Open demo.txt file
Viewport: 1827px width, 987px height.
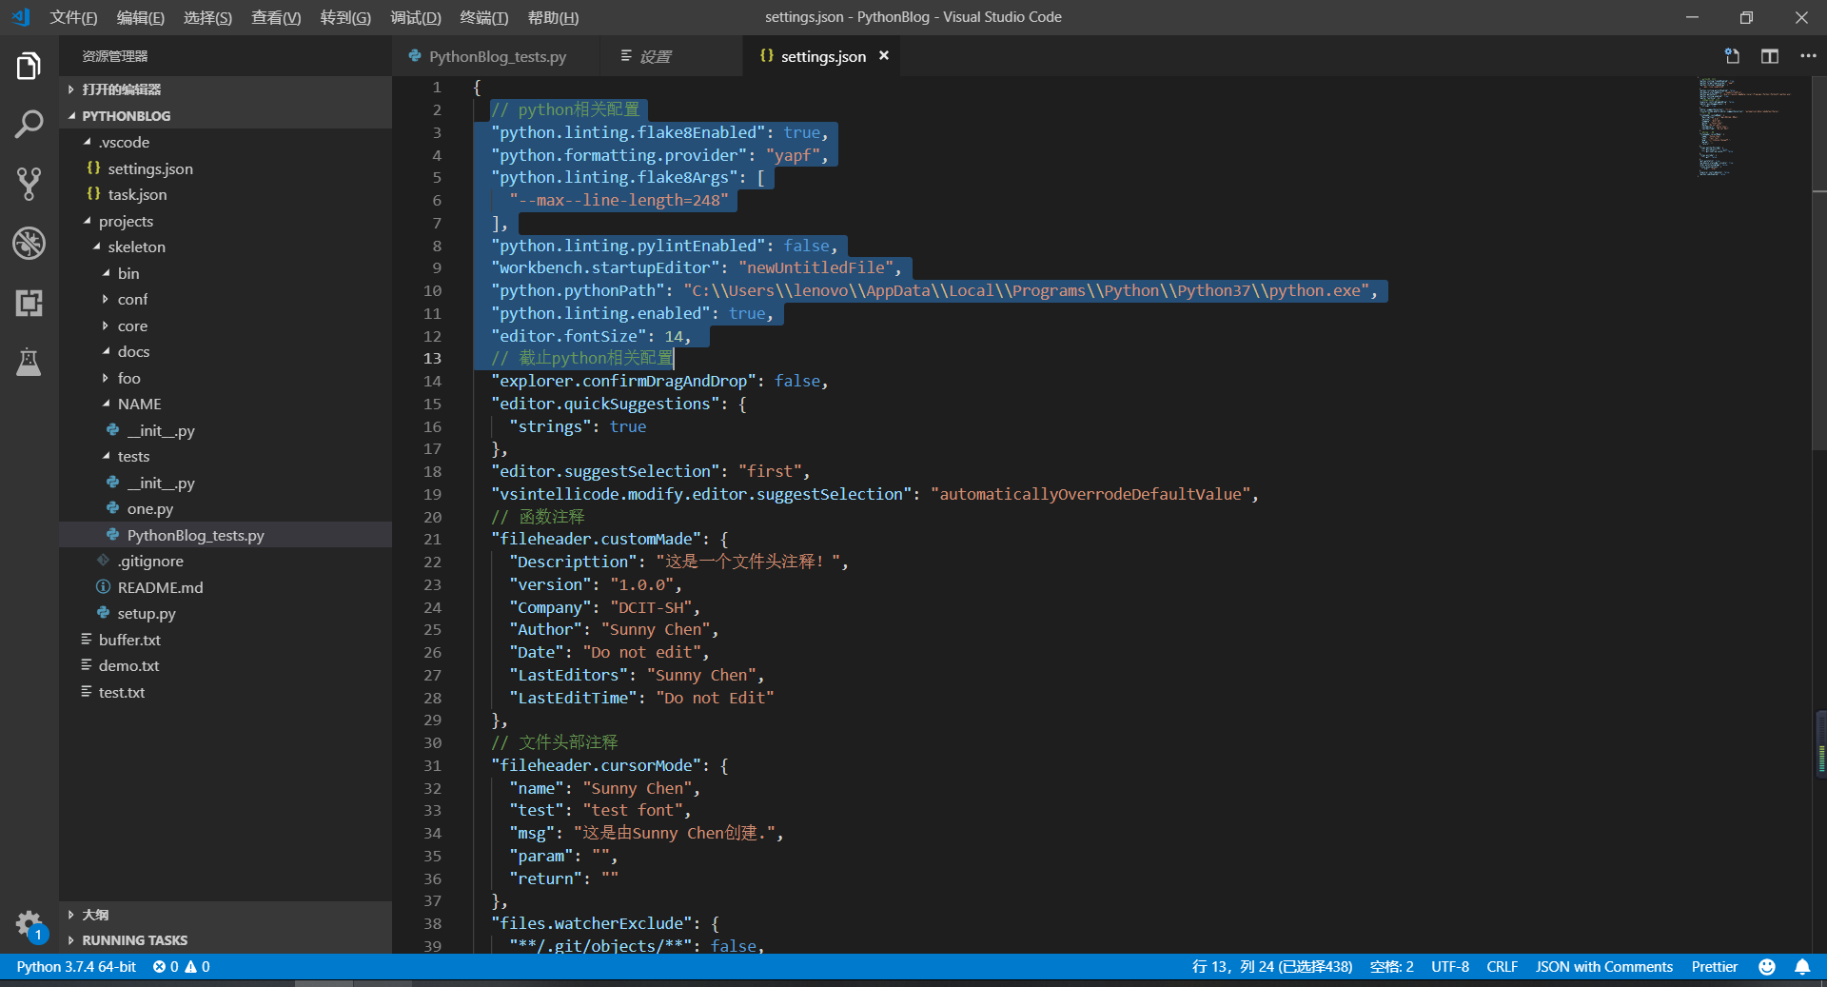click(226, 665)
